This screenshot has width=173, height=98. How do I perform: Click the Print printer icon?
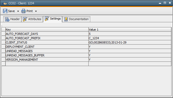click(x=24, y=11)
